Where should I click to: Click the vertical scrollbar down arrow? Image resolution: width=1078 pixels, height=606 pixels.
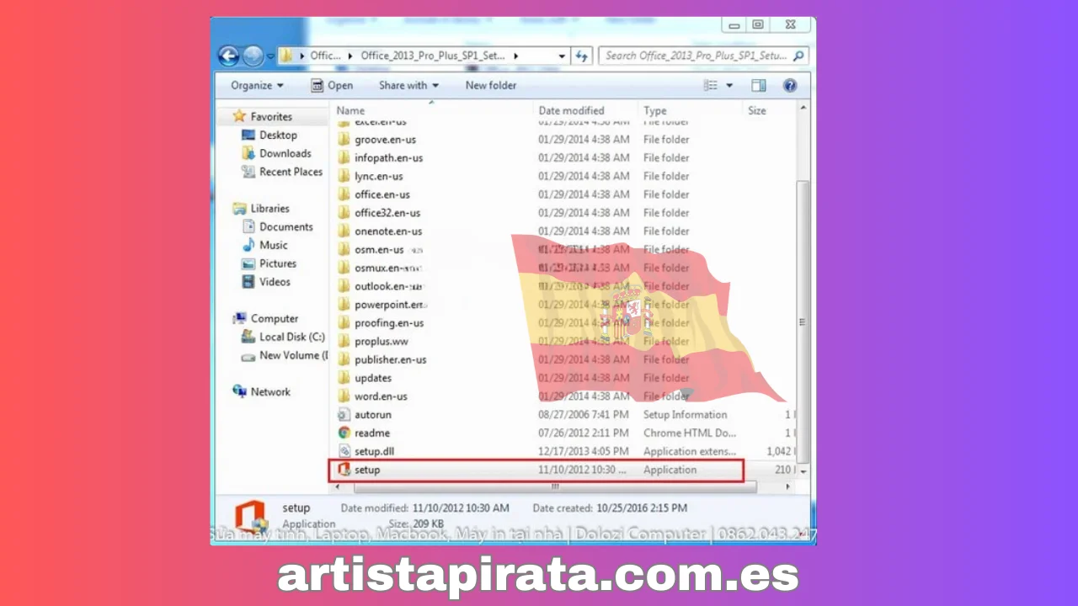coord(803,472)
